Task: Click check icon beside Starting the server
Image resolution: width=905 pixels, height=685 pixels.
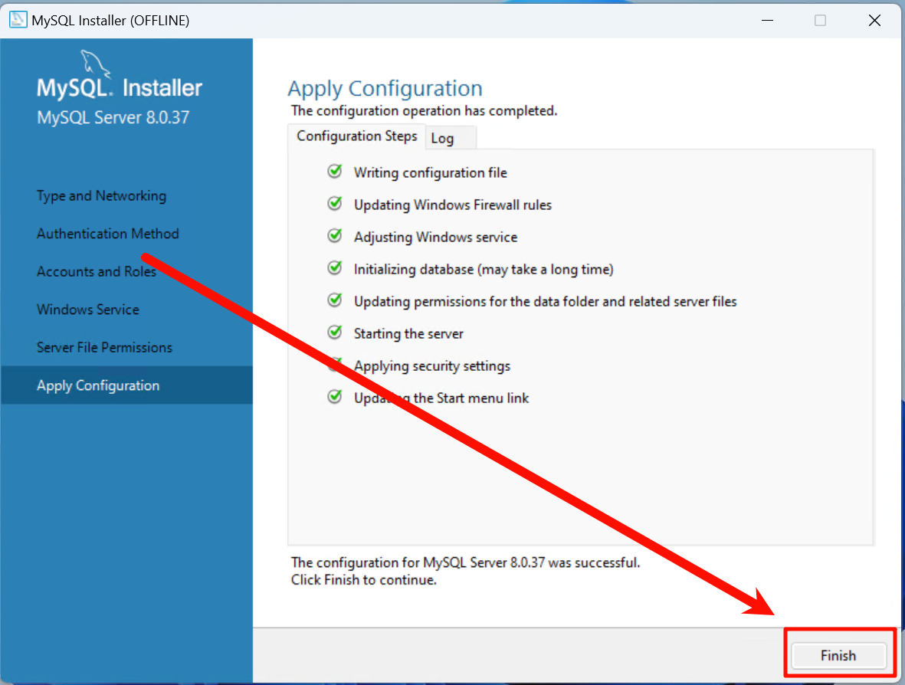Action: coord(335,333)
